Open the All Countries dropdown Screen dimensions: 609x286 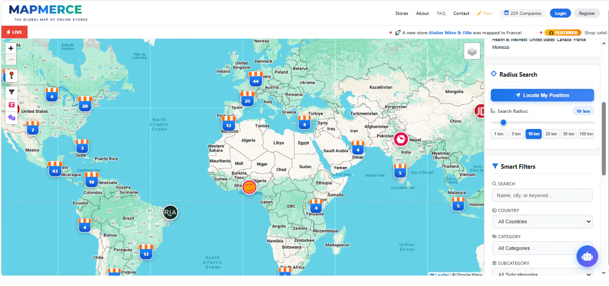click(542, 221)
